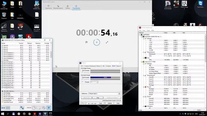This screenshot has height=116, width=207.
Task: Open the Mainboard tab in CPU-Z
Action: coord(93,66)
